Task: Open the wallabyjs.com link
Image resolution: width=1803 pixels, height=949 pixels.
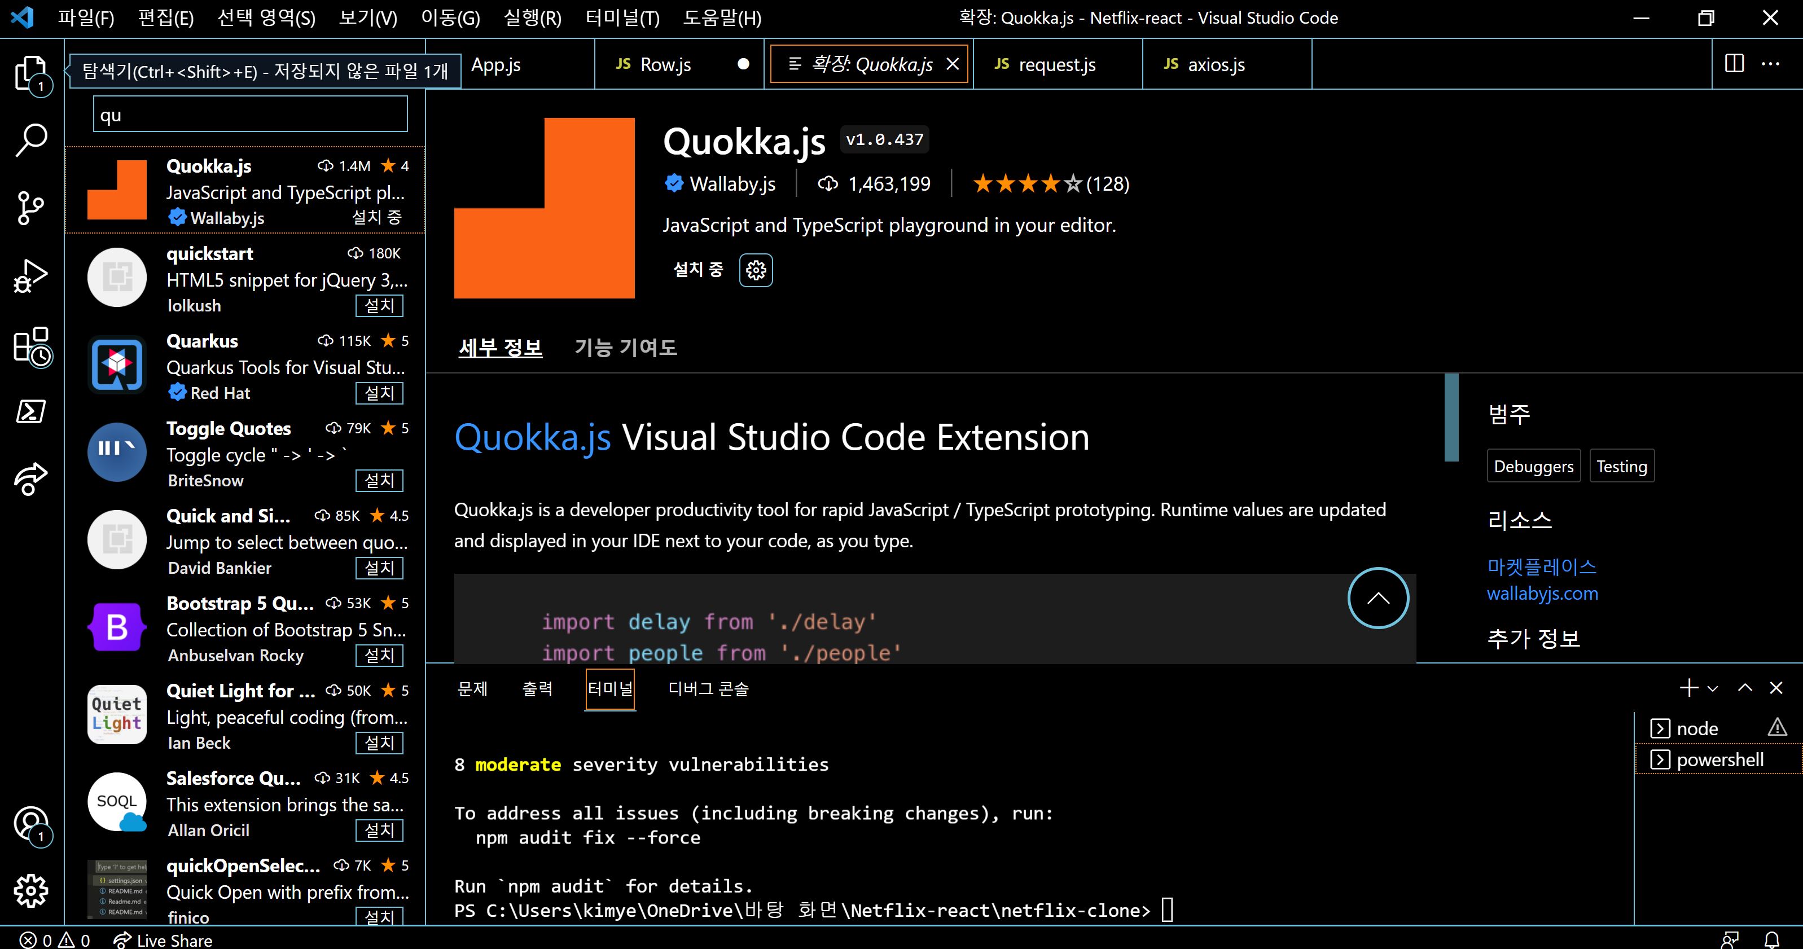Action: click(x=1543, y=594)
